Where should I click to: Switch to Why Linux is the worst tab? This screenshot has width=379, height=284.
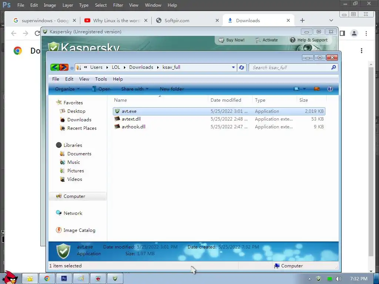click(x=116, y=21)
